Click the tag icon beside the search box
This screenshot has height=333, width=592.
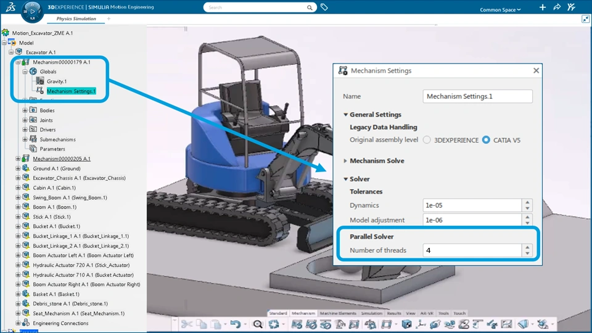[324, 7]
